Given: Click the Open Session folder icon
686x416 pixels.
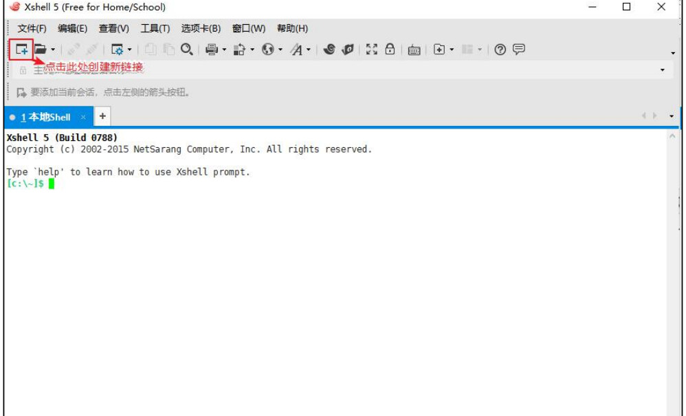Looking at the screenshot, I should point(41,50).
